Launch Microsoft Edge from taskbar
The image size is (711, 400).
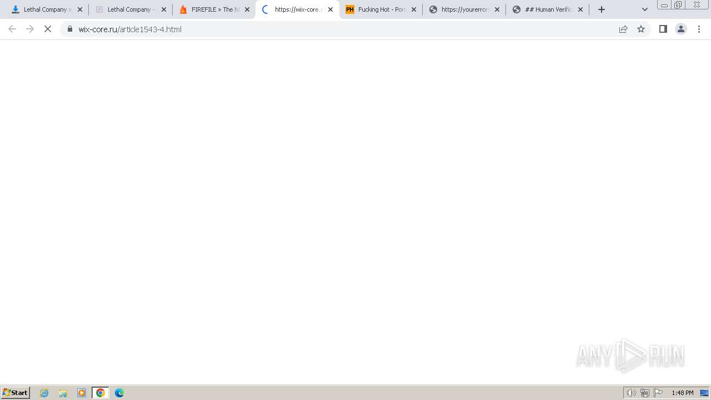pyautogui.click(x=119, y=393)
